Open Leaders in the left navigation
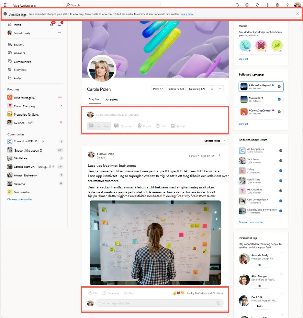This screenshot has width=303, height=318. (x=19, y=44)
